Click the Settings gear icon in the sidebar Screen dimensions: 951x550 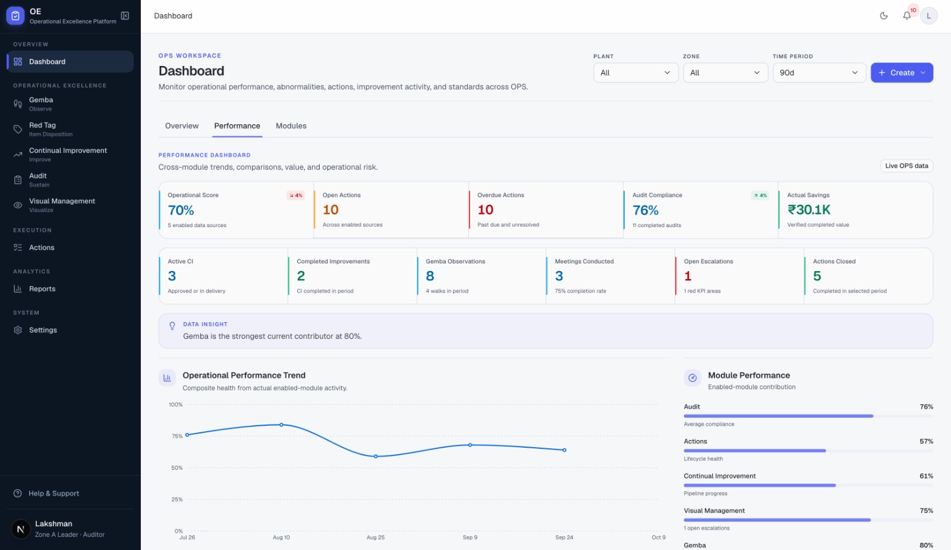[18, 330]
